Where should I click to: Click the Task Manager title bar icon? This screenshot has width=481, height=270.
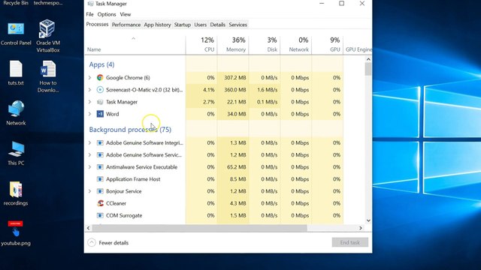[90, 4]
